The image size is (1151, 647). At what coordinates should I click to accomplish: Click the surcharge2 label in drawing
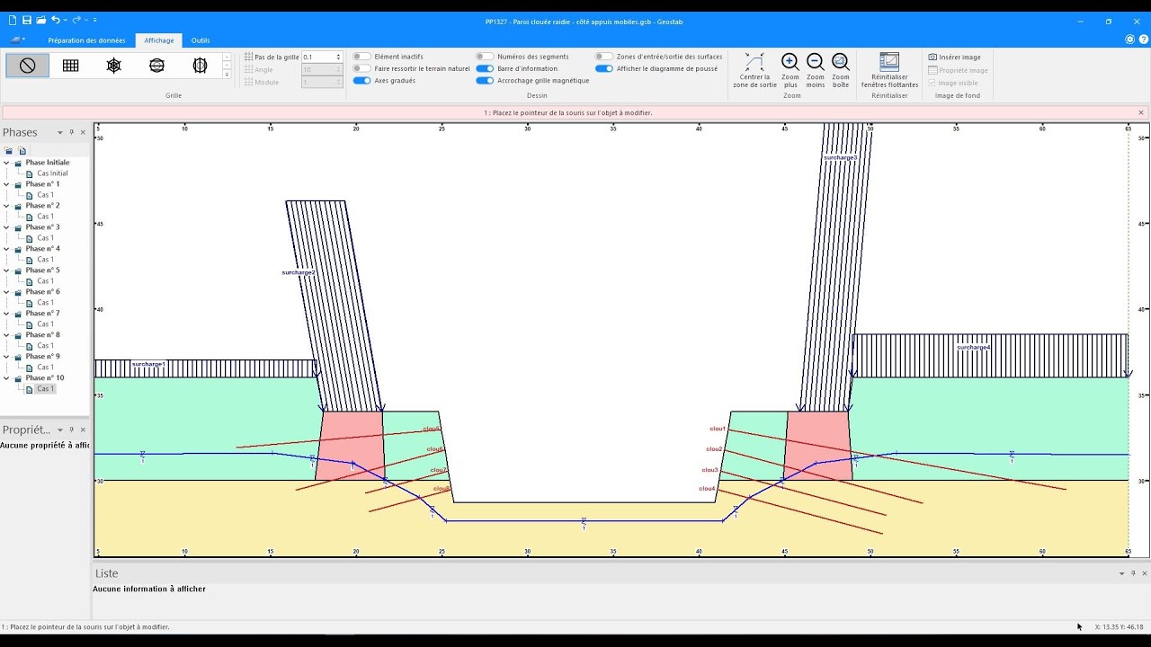(298, 272)
